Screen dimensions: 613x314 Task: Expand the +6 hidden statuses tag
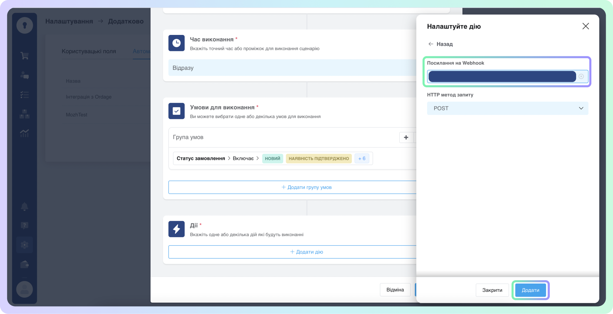pyautogui.click(x=362, y=159)
